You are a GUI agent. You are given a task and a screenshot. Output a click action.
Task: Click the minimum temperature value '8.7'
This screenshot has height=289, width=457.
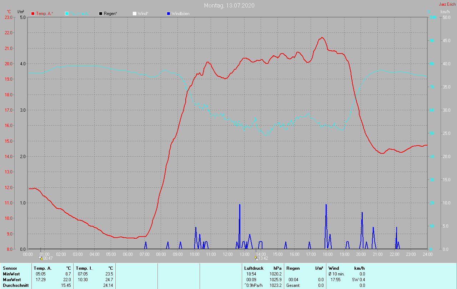tap(68, 274)
